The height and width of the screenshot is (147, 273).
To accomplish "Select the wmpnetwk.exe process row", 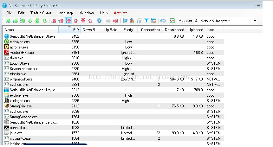I will click(x=114, y=79).
